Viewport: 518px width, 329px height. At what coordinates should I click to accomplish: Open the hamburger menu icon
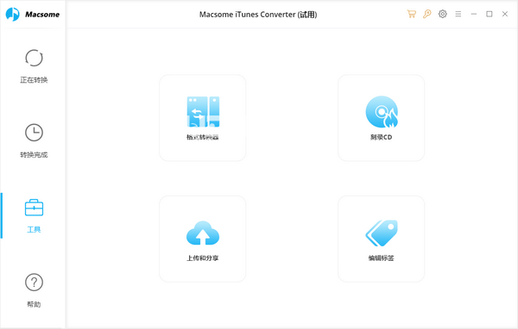(x=458, y=14)
